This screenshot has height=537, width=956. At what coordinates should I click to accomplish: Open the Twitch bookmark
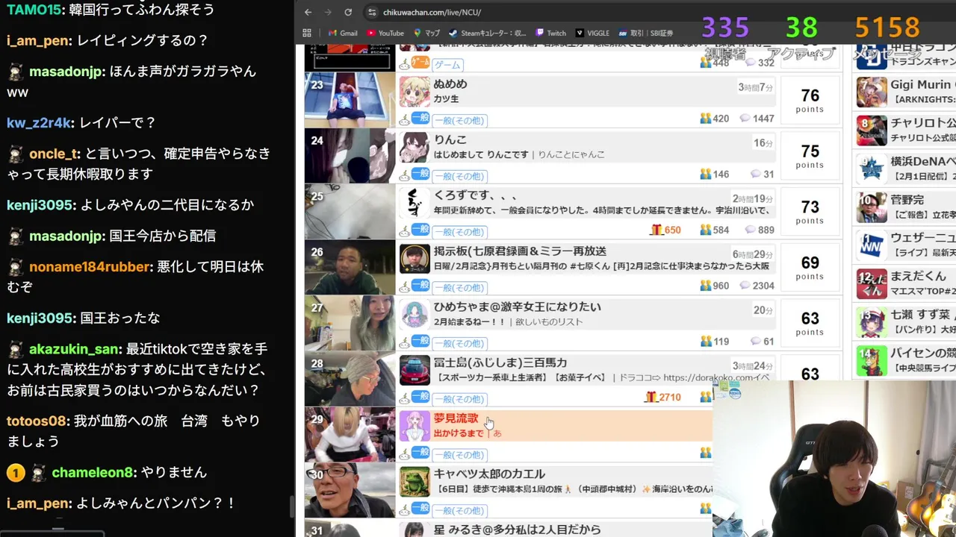(x=550, y=33)
